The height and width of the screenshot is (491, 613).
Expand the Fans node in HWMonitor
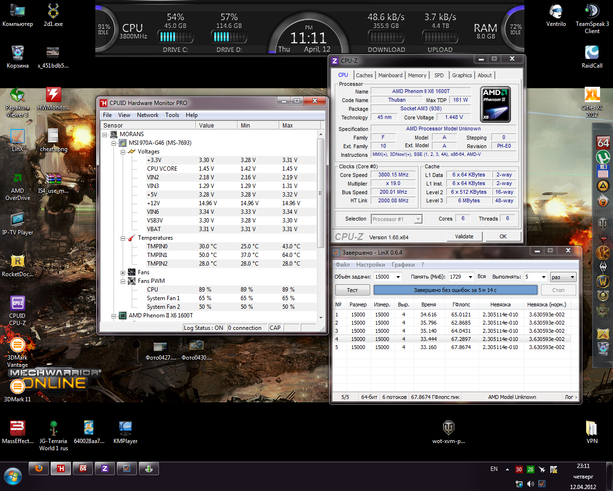(x=123, y=272)
